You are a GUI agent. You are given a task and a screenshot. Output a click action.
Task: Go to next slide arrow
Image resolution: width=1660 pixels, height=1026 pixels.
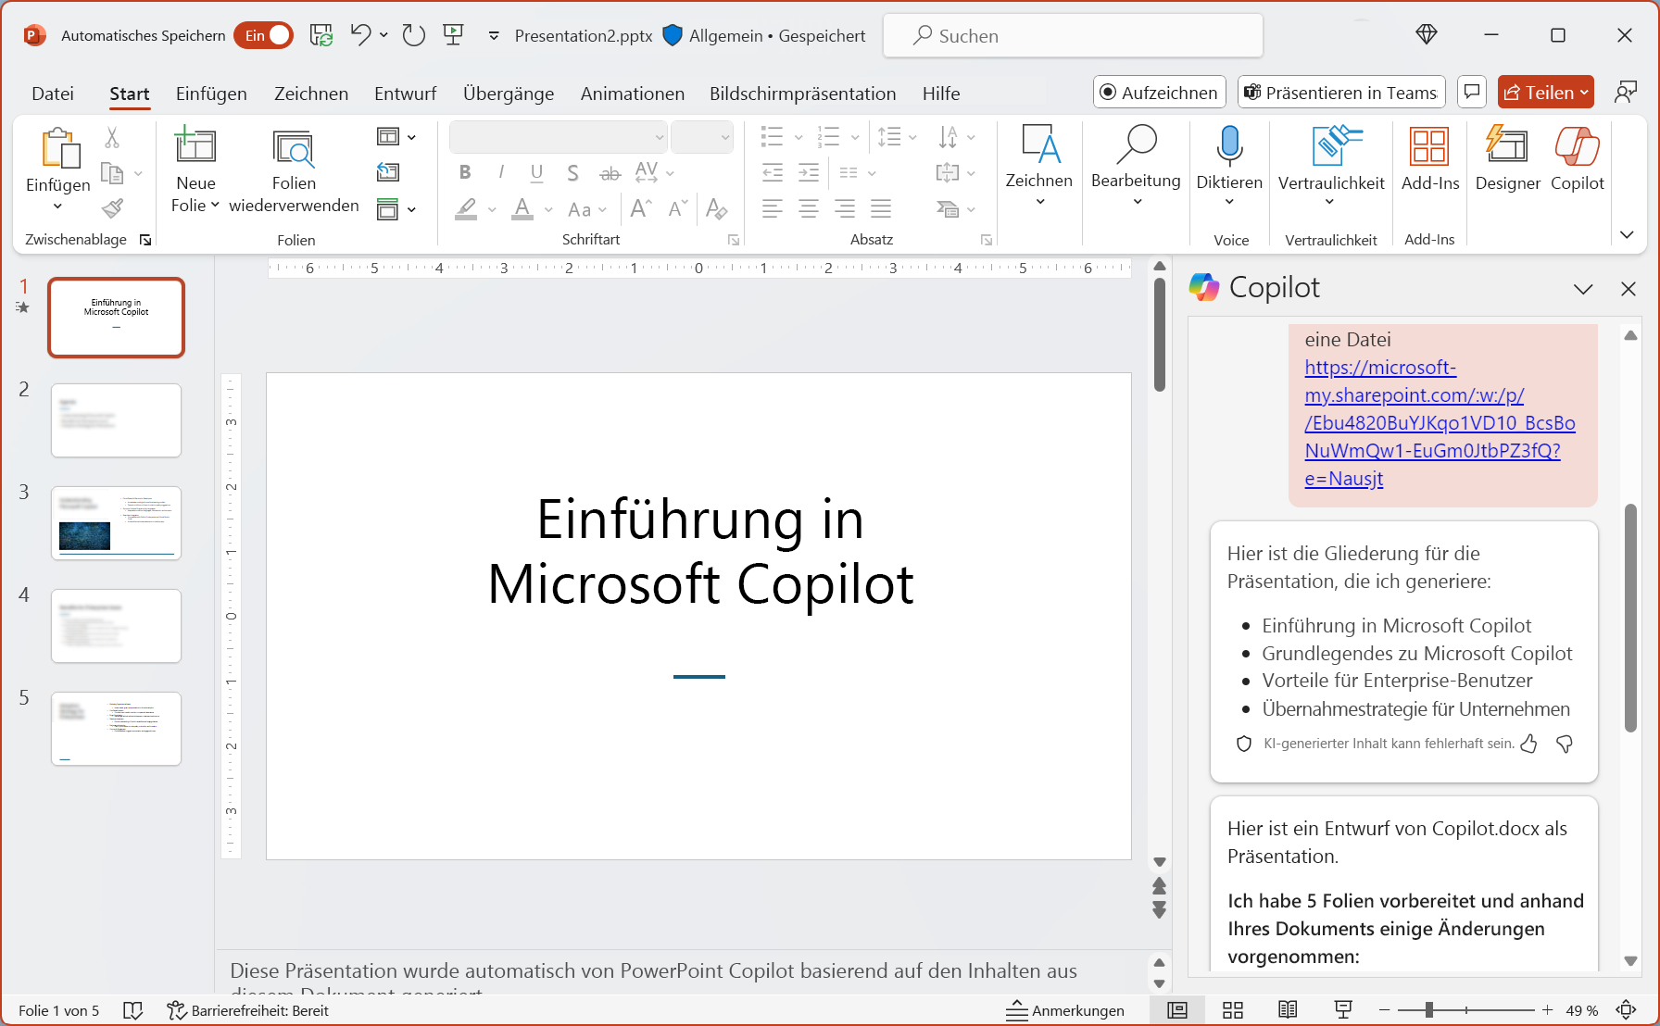1159,910
